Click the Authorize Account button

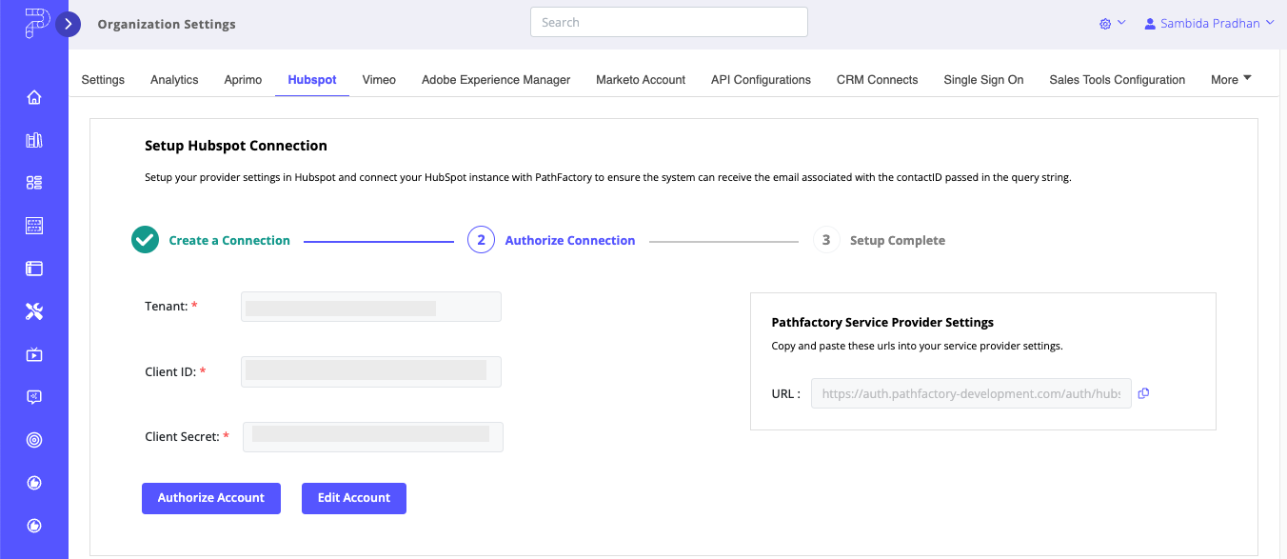pyautogui.click(x=210, y=497)
